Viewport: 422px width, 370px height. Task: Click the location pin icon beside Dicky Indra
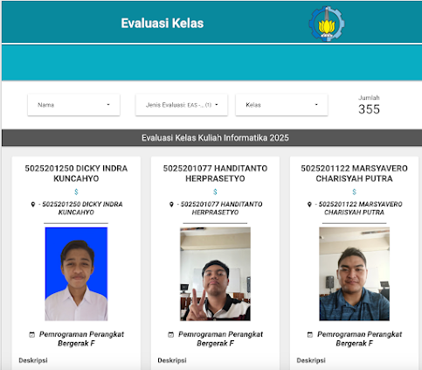pos(33,205)
